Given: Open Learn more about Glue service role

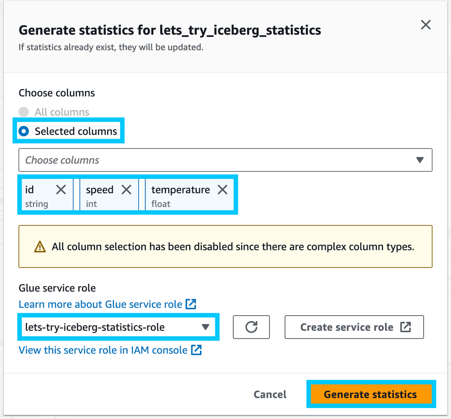Looking at the screenshot, I should (x=101, y=304).
